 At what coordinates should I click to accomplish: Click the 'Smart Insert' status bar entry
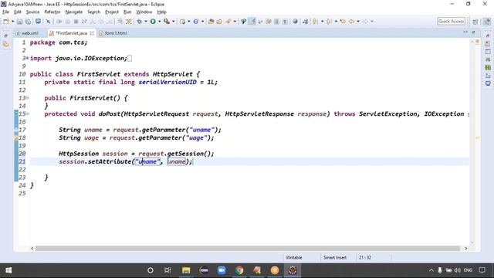[x=334, y=257]
